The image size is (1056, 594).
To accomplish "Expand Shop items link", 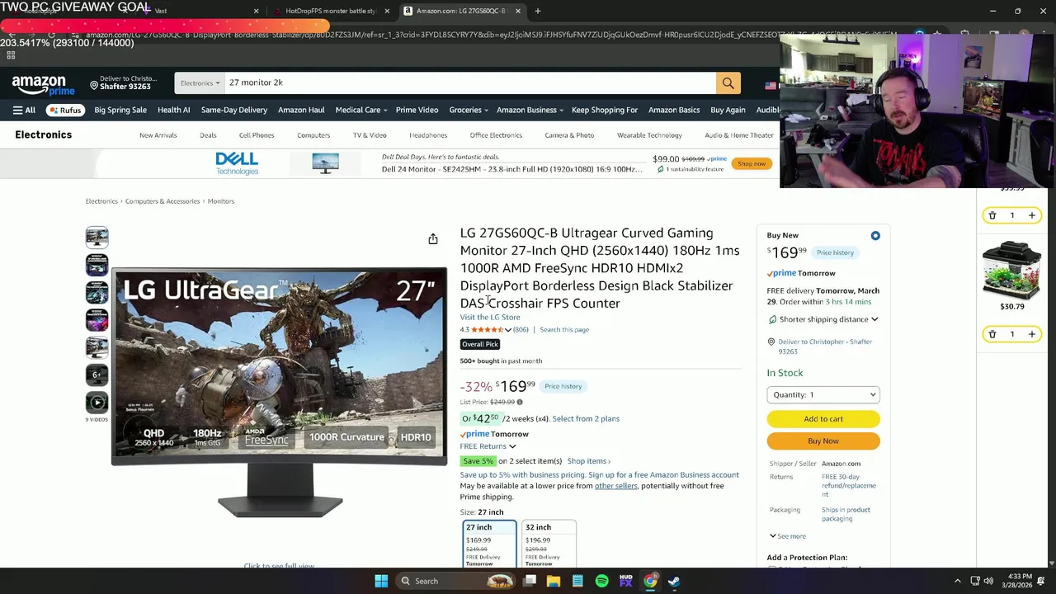I will click(589, 461).
